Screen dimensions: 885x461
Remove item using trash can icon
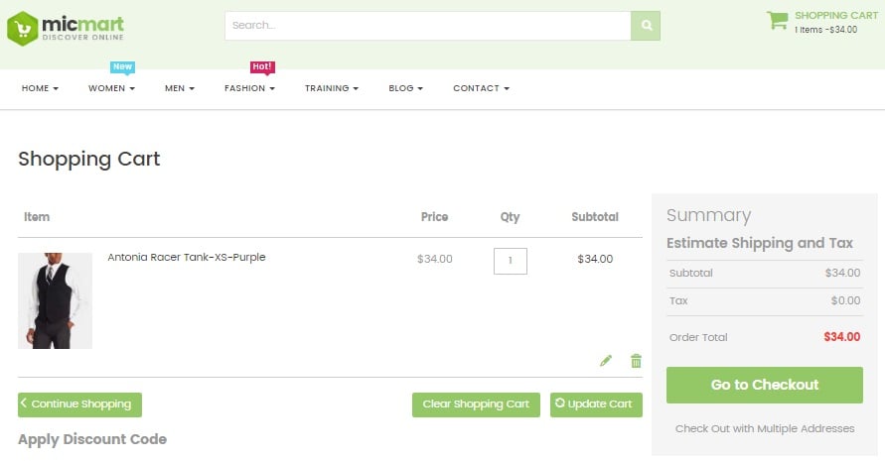click(x=636, y=361)
